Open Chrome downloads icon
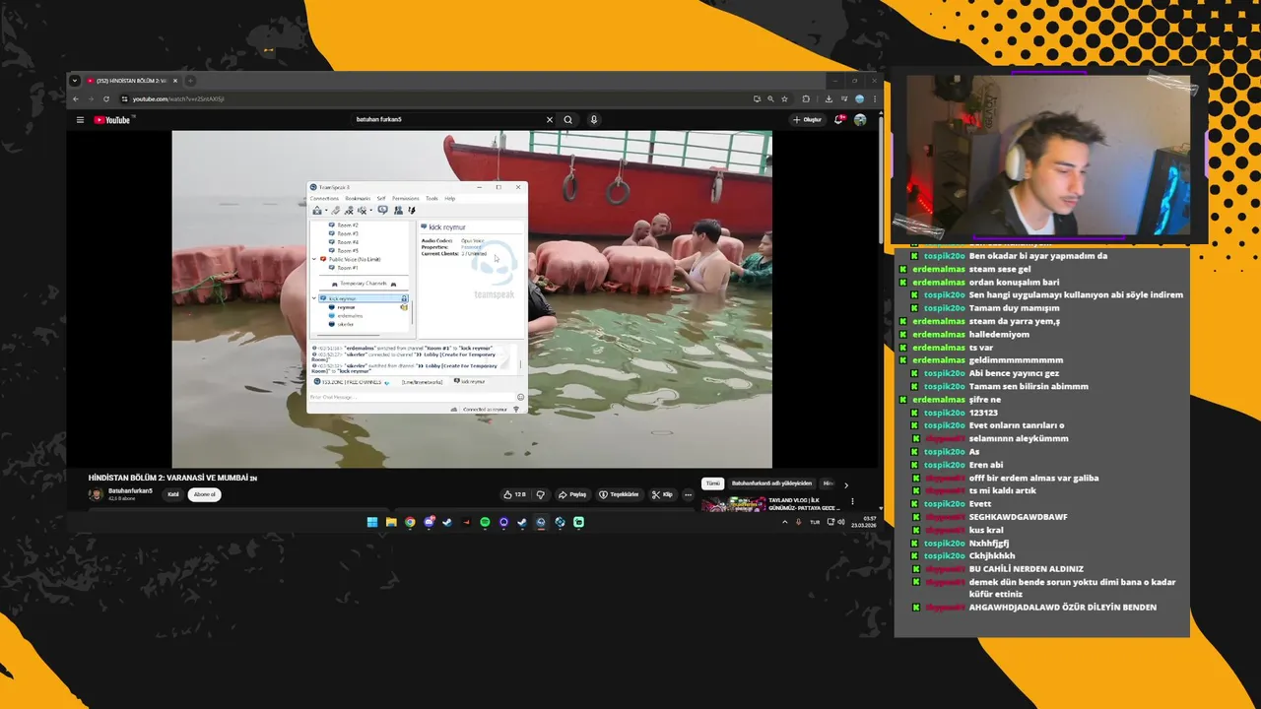 pos(829,99)
